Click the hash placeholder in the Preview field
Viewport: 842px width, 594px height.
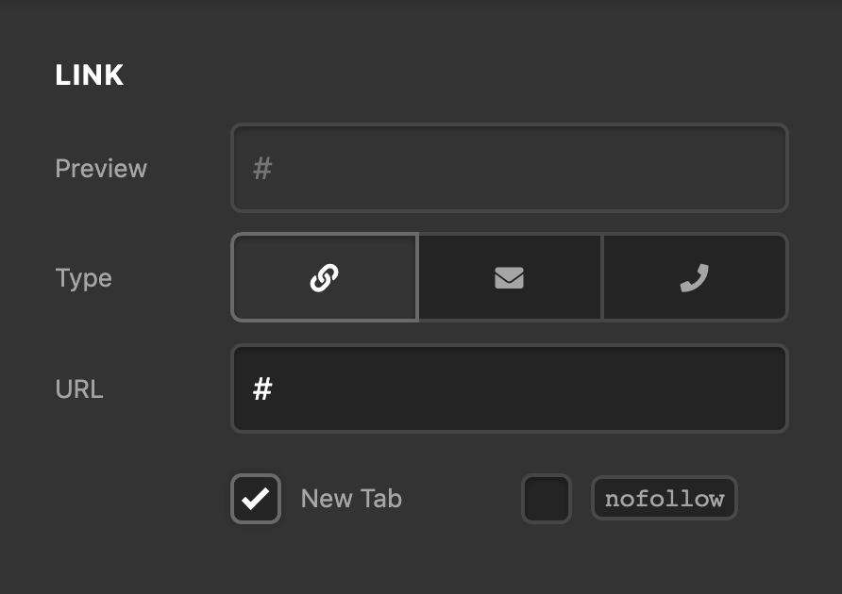[262, 168]
